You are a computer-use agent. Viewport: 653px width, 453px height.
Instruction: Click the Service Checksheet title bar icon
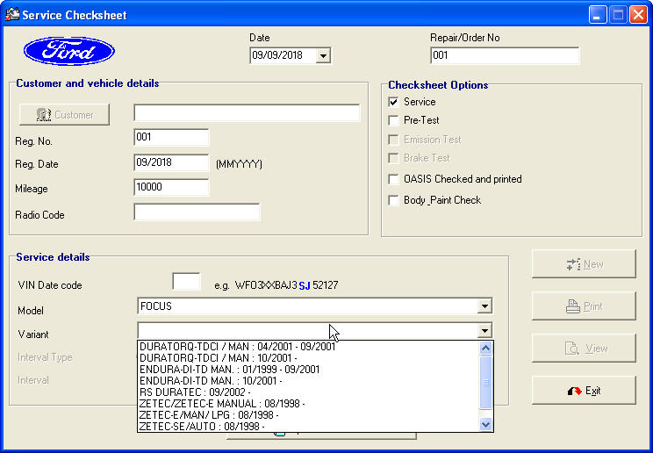click(12, 15)
